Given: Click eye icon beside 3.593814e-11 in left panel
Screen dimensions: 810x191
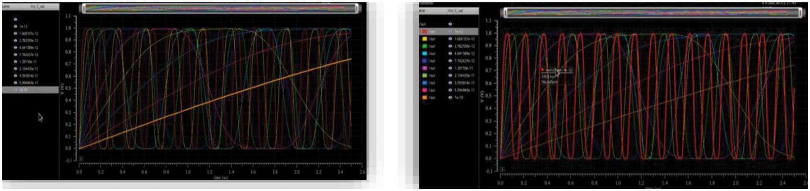Looking at the screenshot, I should 16,76.
